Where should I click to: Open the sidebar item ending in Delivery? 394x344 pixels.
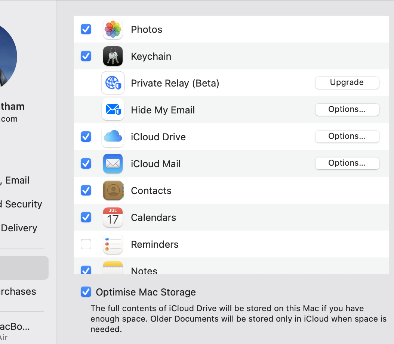click(19, 228)
